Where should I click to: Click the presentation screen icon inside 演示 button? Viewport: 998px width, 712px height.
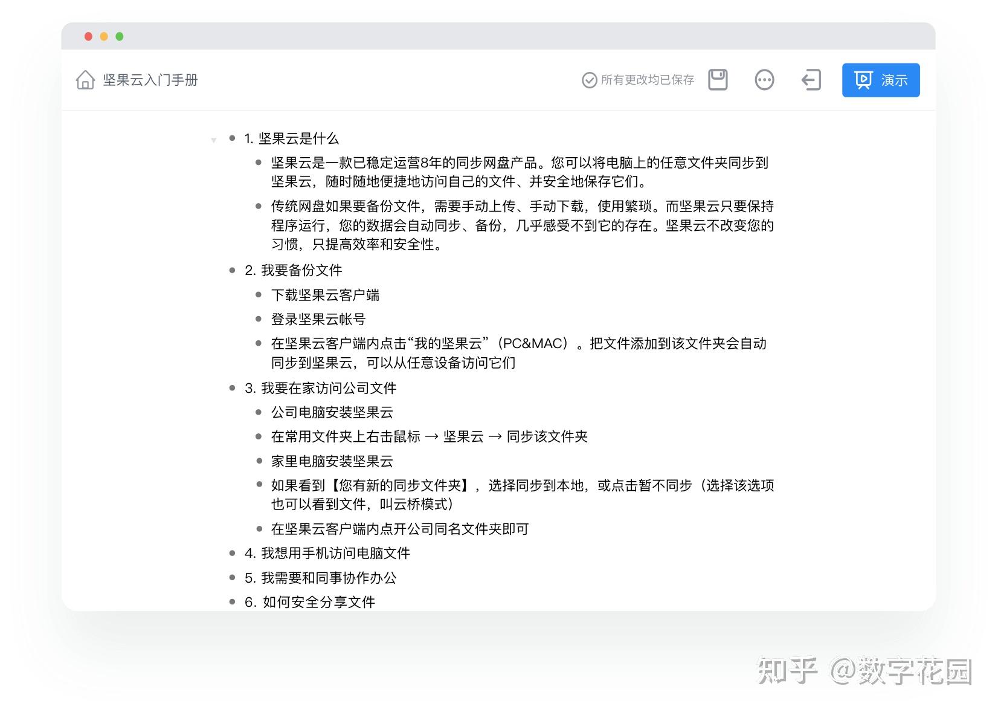[863, 79]
